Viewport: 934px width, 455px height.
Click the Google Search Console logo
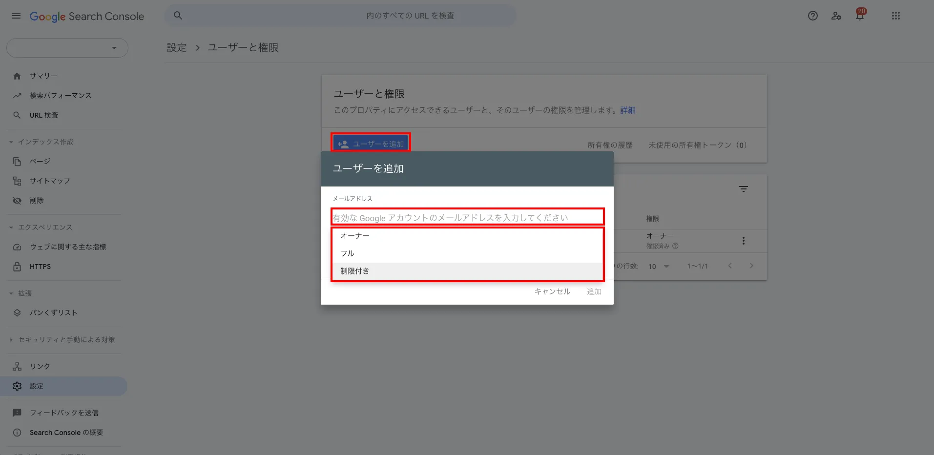click(x=87, y=16)
